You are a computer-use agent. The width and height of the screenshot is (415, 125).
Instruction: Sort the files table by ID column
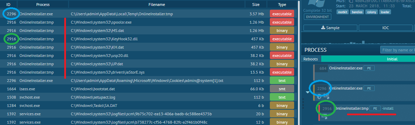click(x=8, y=5)
